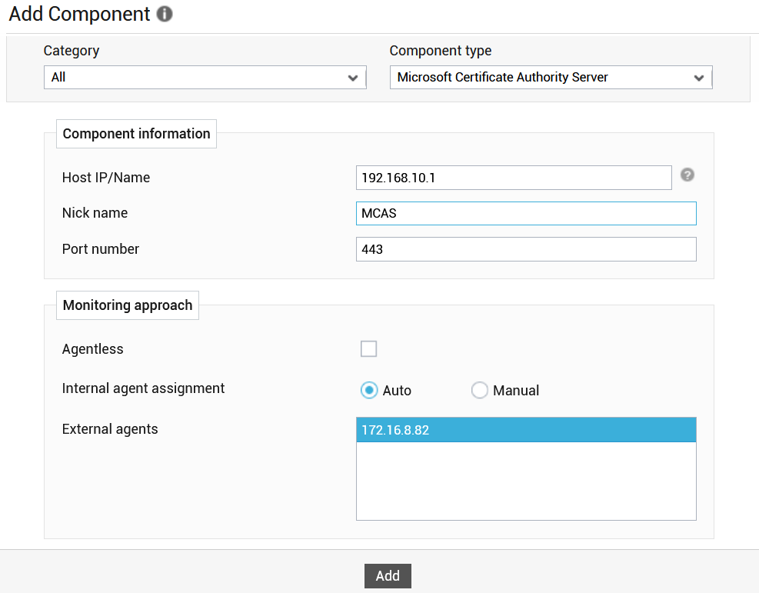Image resolution: width=759 pixels, height=593 pixels.
Task: Open the Microsoft Certificate Authority Server dropdown
Action: tap(551, 78)
